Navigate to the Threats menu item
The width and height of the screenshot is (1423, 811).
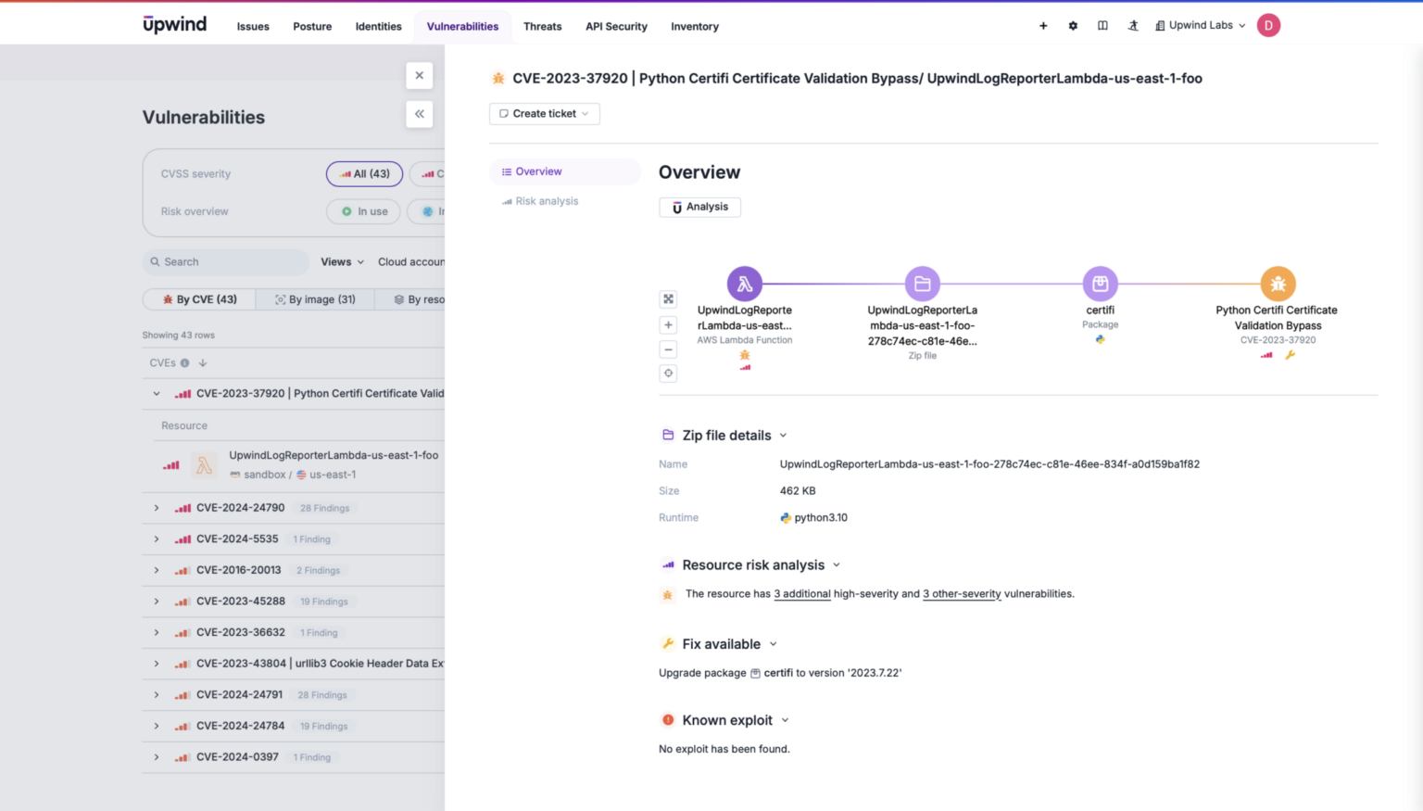pos(542,26)
